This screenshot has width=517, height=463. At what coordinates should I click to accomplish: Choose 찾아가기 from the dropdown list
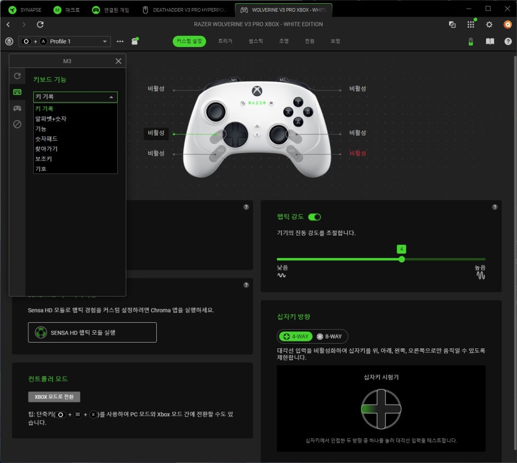pos(75,149)
